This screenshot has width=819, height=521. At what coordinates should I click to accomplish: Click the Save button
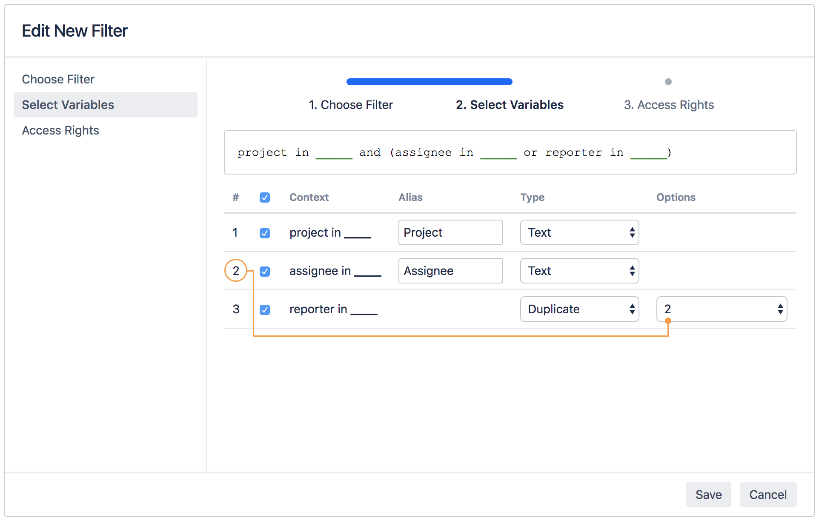pos(708,495)
